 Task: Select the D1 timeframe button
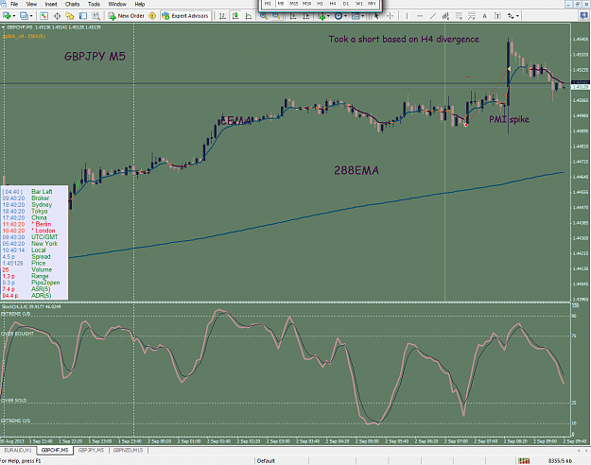(x=346, y=4)
